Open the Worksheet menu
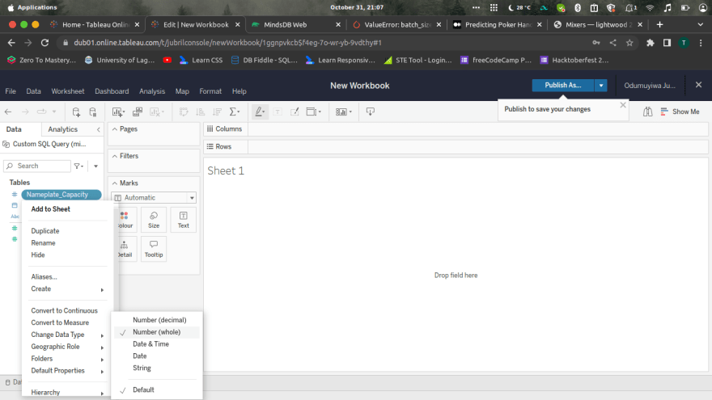The height and width of the screenshot is (400, 712). 68,91
